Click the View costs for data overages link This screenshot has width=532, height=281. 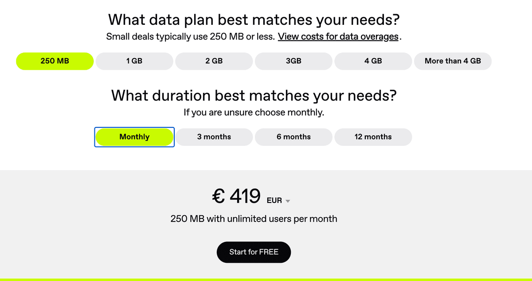337,36
